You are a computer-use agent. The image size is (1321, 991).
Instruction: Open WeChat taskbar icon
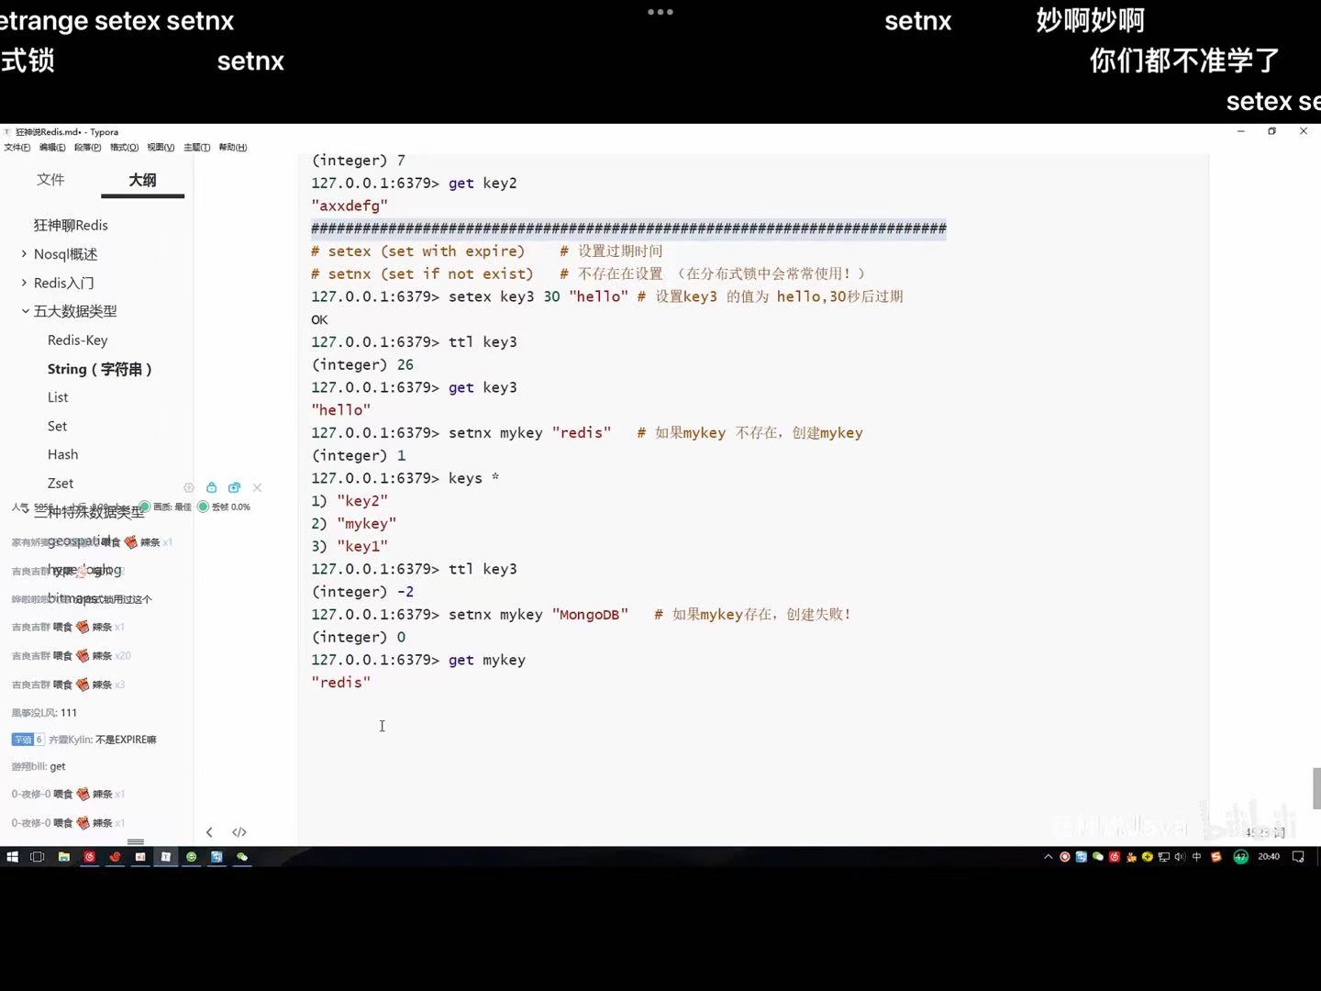pos(242,857)
